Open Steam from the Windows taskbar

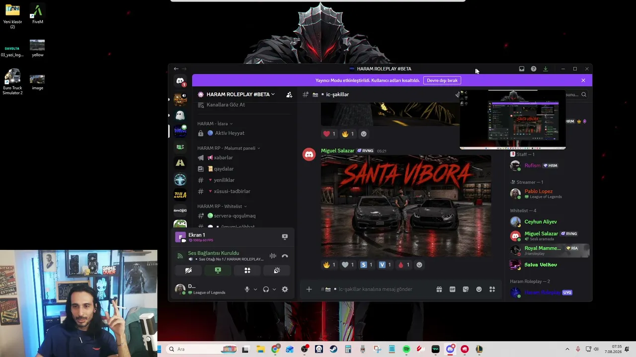pos(333,349)
